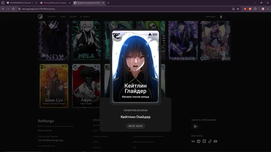This screenshot has width=271, height=152.
Task: Switch to the Discord browser tab
Action: (55, 3)
